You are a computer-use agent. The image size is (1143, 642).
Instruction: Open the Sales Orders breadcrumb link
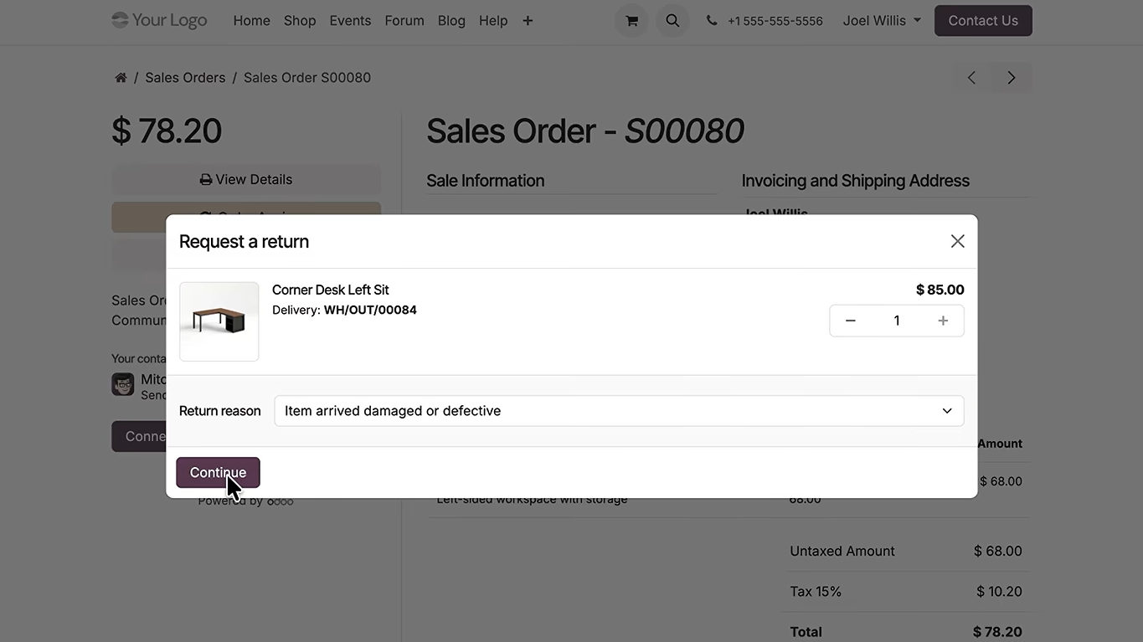(x=185, y=78)
